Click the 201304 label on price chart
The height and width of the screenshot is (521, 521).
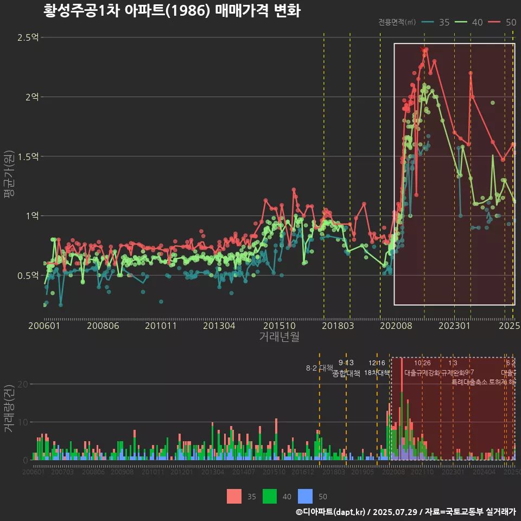pos(219,326)
